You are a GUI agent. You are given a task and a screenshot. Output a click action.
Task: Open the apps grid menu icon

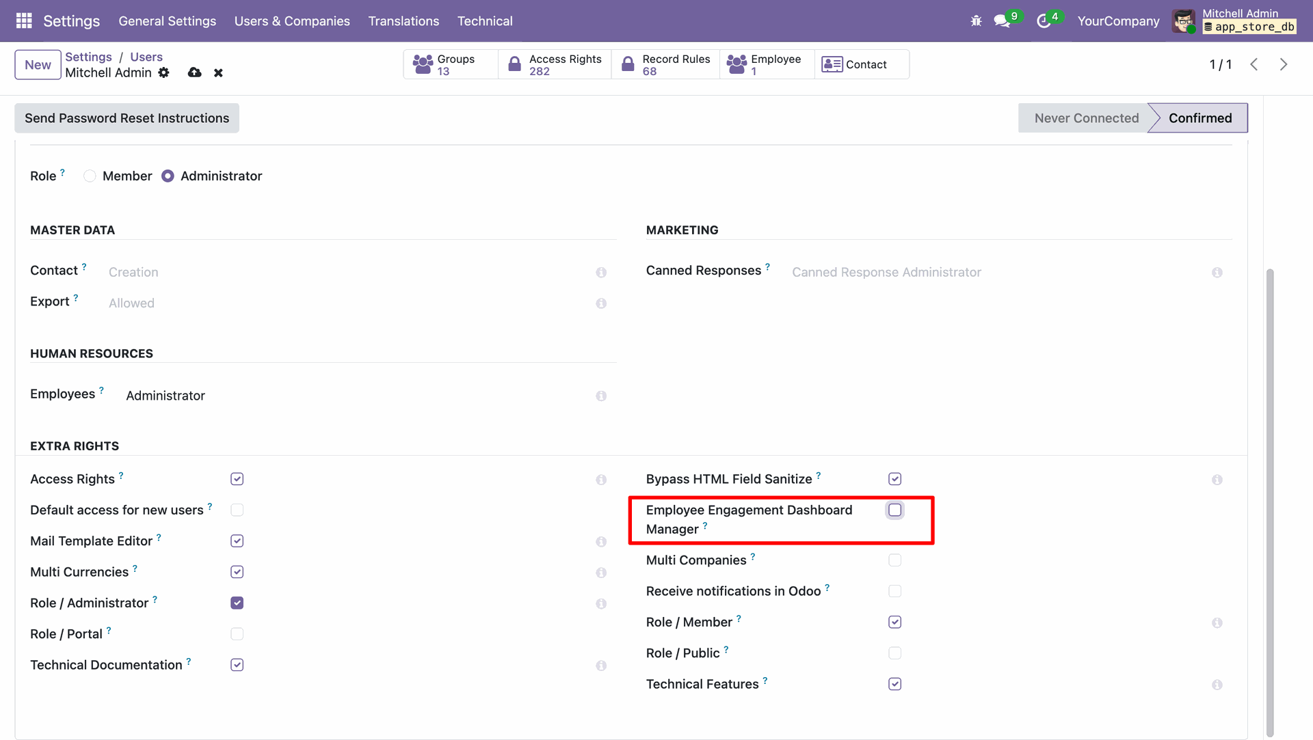(x=24, y=20)
